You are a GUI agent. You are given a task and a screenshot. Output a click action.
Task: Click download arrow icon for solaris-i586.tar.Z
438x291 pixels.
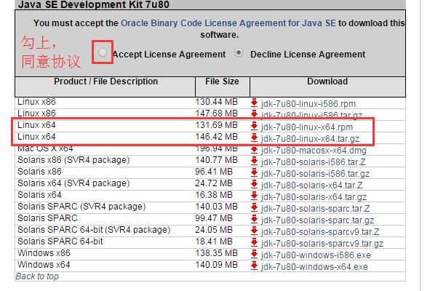254,161
